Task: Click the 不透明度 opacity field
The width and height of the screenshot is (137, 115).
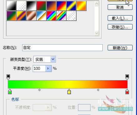Action: pyautogui.click(x=42, y=108)
